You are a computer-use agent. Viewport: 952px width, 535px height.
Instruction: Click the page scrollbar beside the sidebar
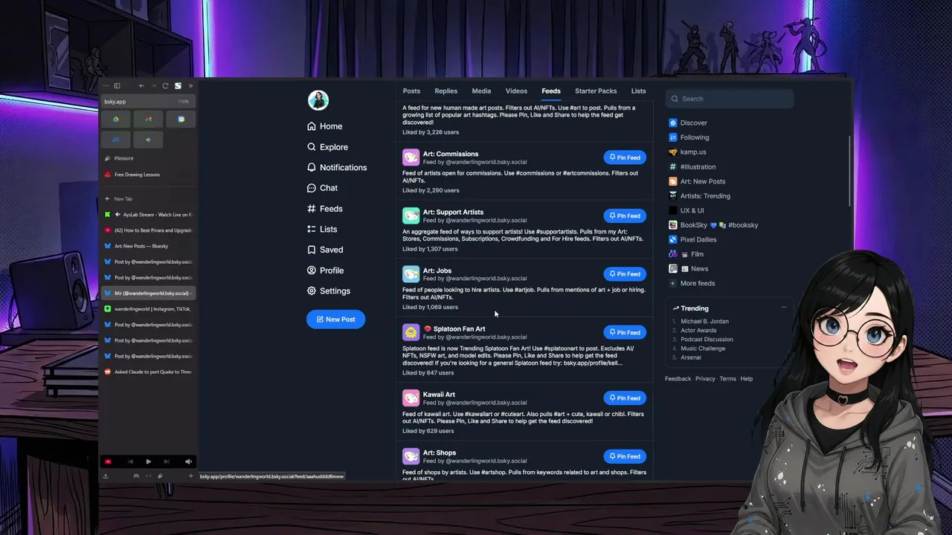(849, 171)
